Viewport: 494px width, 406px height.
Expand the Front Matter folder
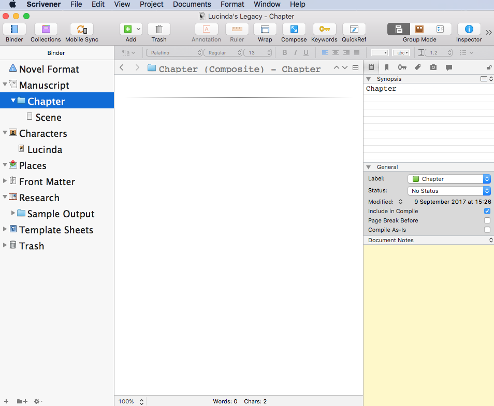(5, 181)
